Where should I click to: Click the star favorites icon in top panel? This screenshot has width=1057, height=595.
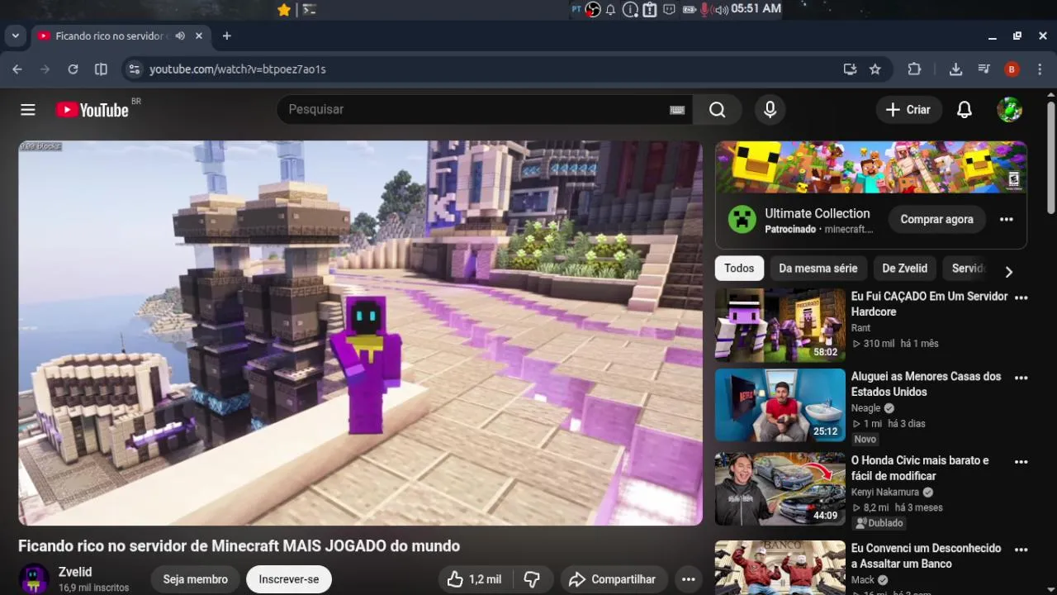pos(284,10)
